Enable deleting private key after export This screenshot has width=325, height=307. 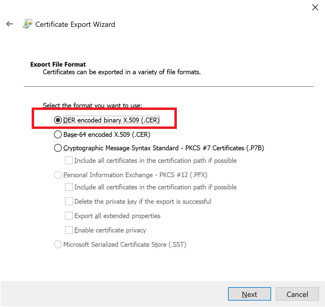[x=69, y=201]
